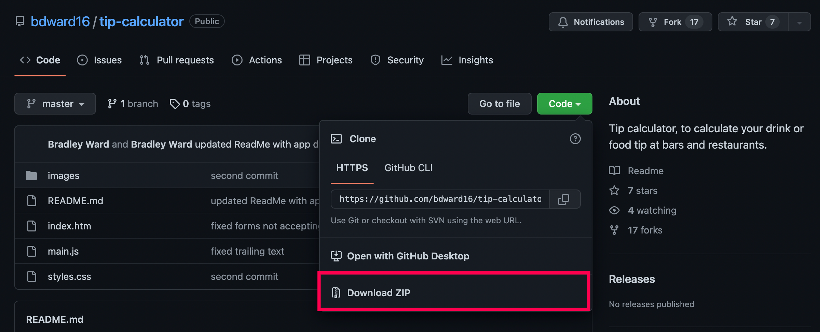Click Open with GitHub Desktop

tap(455, 256)
